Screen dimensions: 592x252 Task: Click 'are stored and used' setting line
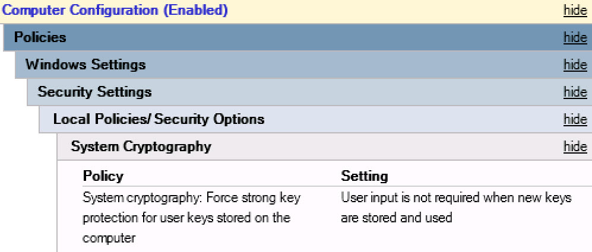click(x=396, y=218)
